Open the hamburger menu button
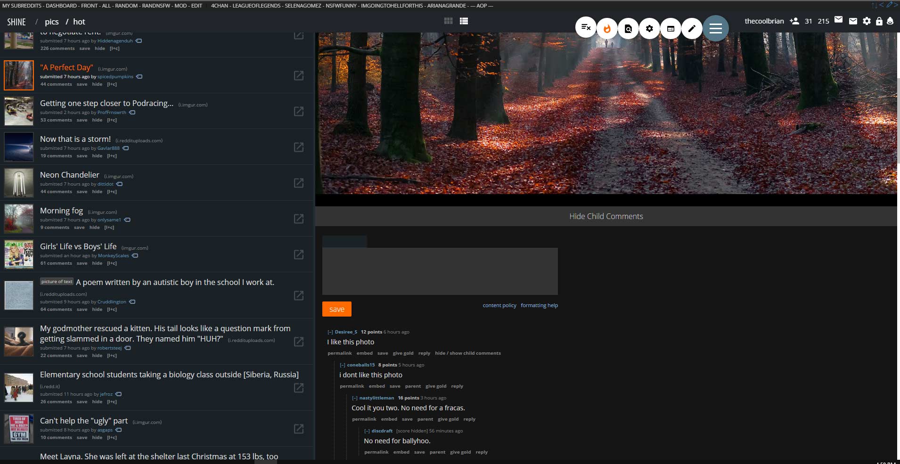Viewport: 900px width, 464px height. coord(716,28)
